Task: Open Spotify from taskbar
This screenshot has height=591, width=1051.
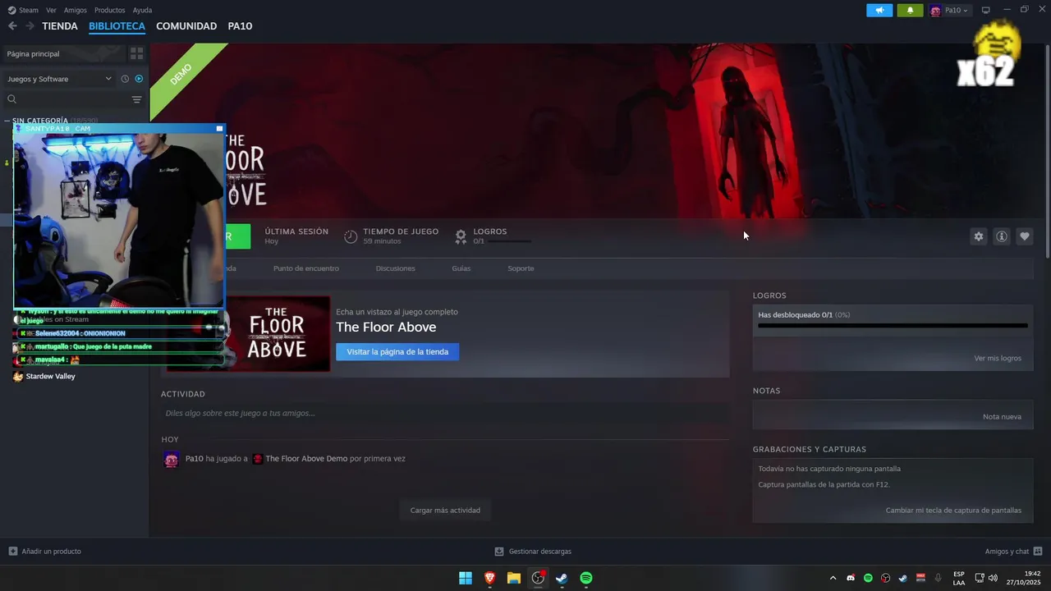Action: point(586,578)
